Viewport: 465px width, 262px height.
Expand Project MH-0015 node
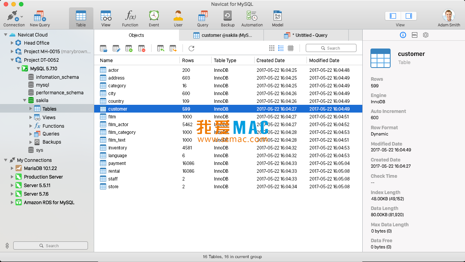(12, 52)
